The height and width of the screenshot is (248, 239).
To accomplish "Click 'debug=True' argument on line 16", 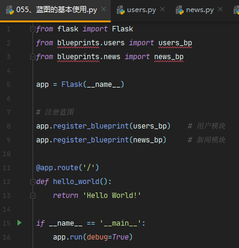I will pos(108,237).
